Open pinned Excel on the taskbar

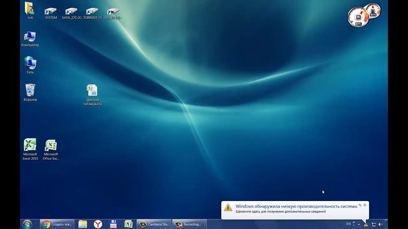pyautogui.click(x=128, y=224)
